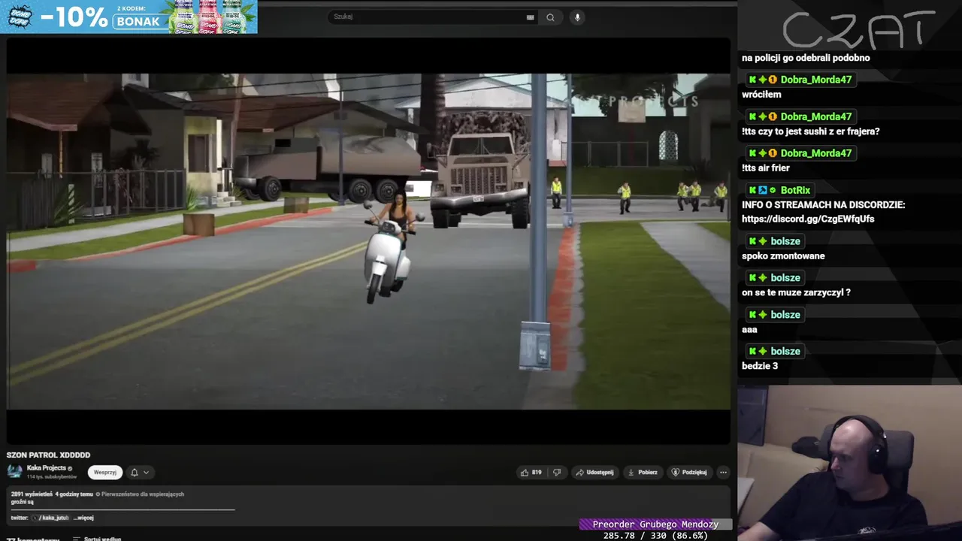Open the kaka_jutub twitter link
This screenshot has height=541, width=962.
51,518
